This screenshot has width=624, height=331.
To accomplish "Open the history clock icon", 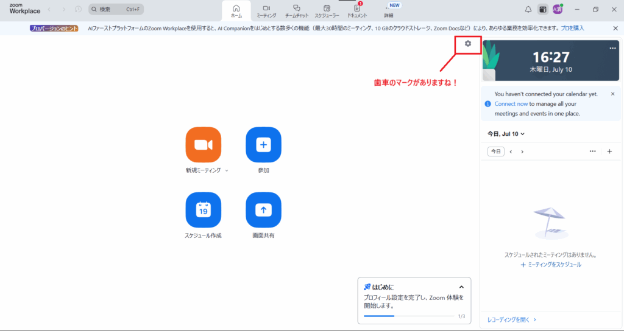I will point(79,9).
